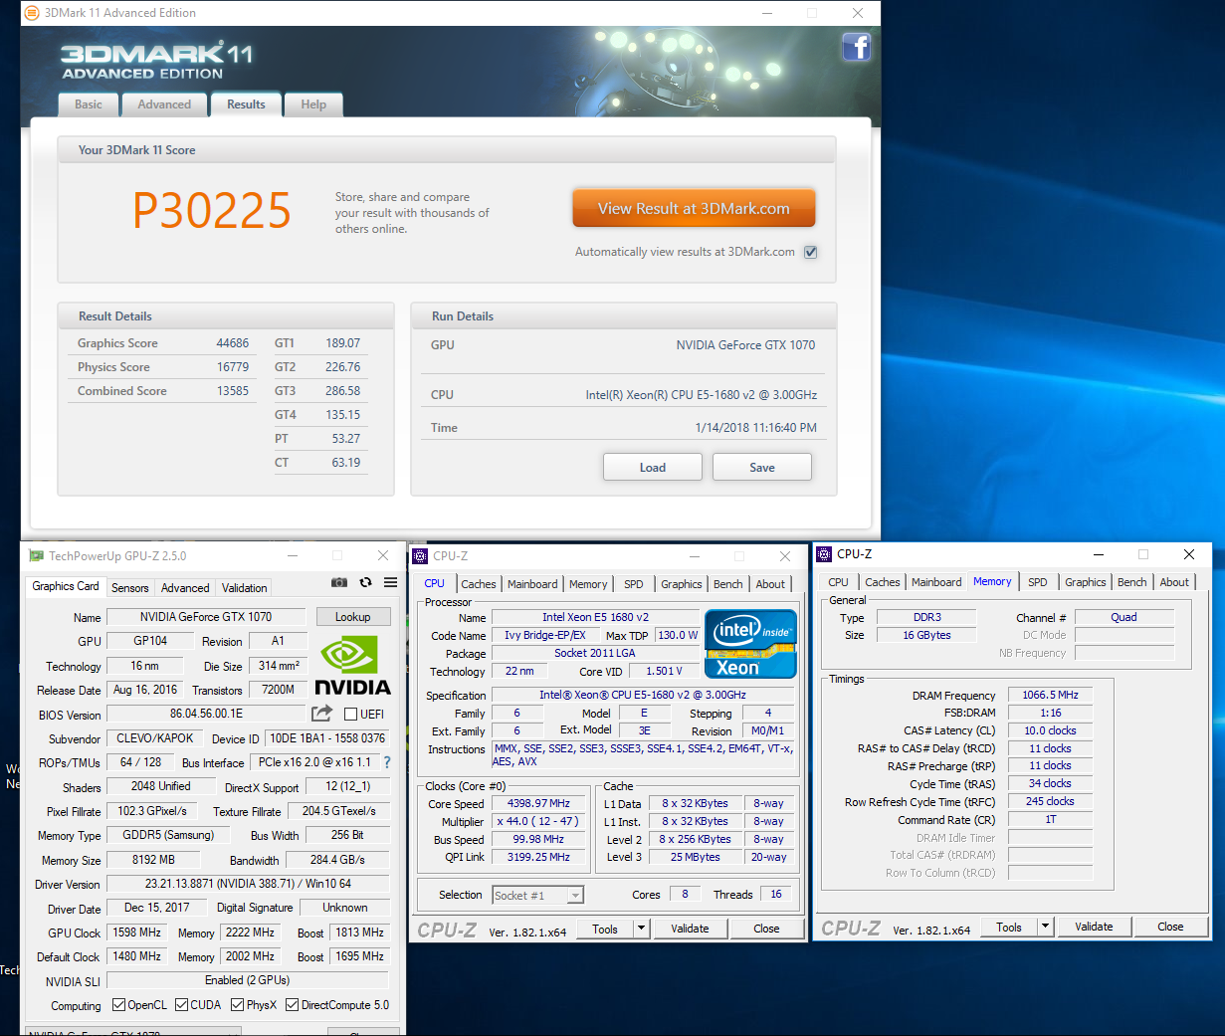Open Caches tab in middle CPU-Z window
The height and width of the screenshot is (1036, 1225).
[x=479, y=584]
